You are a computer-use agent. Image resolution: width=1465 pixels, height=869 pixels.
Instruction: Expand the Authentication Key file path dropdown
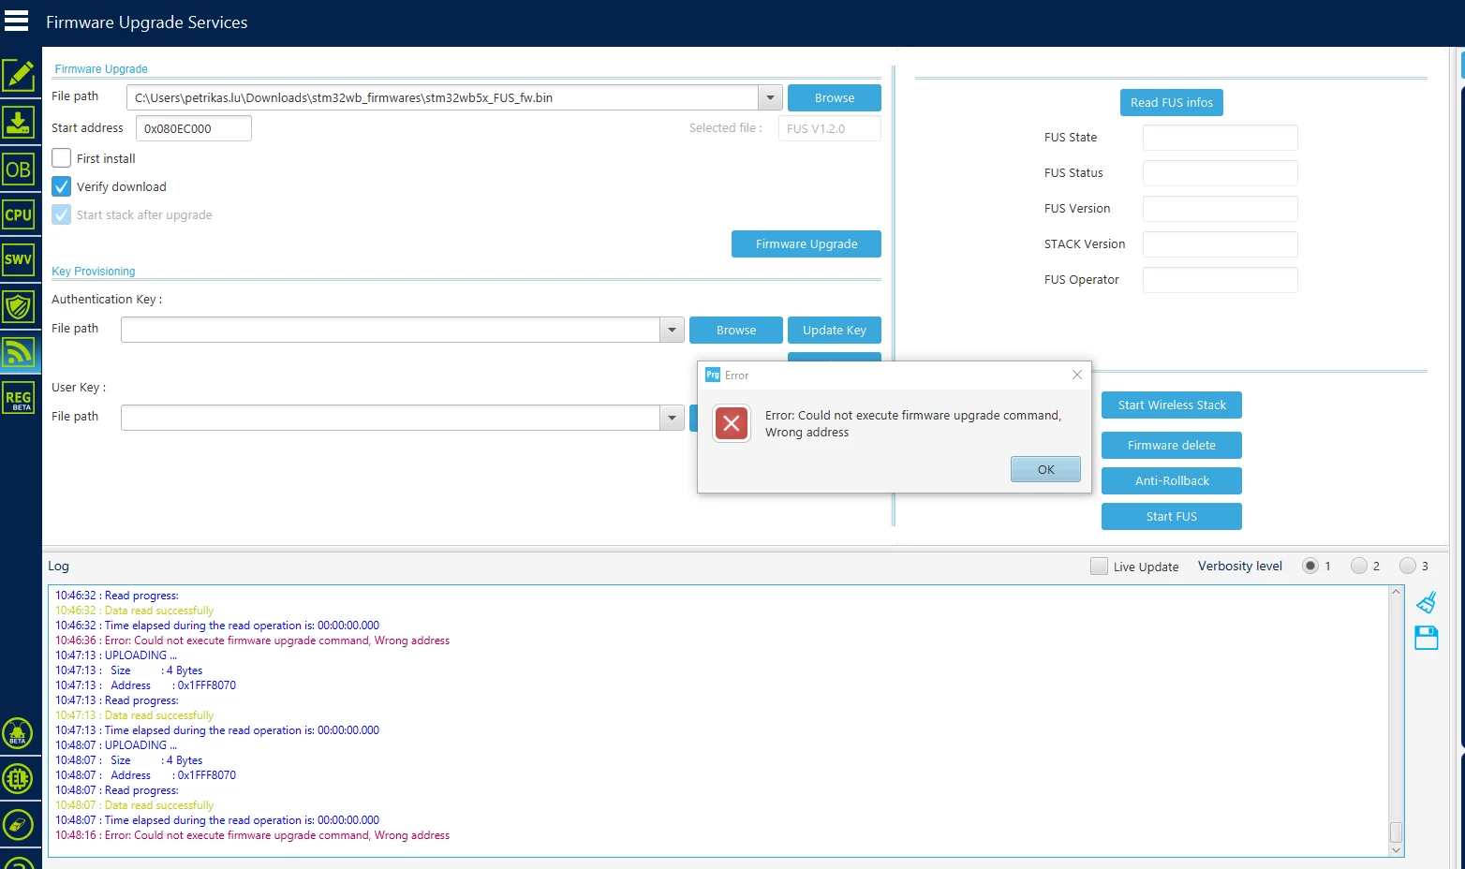(672, 330)
